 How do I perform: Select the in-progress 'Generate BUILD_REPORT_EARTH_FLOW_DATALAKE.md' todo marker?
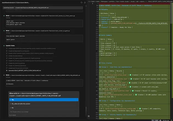tap(7, 70)
